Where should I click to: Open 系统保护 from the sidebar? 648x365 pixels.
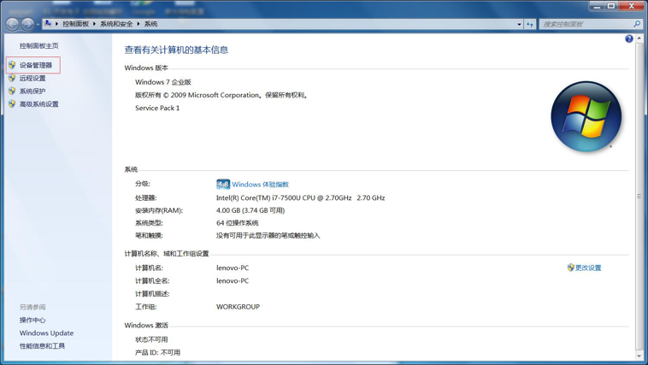[x=32, y=91]
